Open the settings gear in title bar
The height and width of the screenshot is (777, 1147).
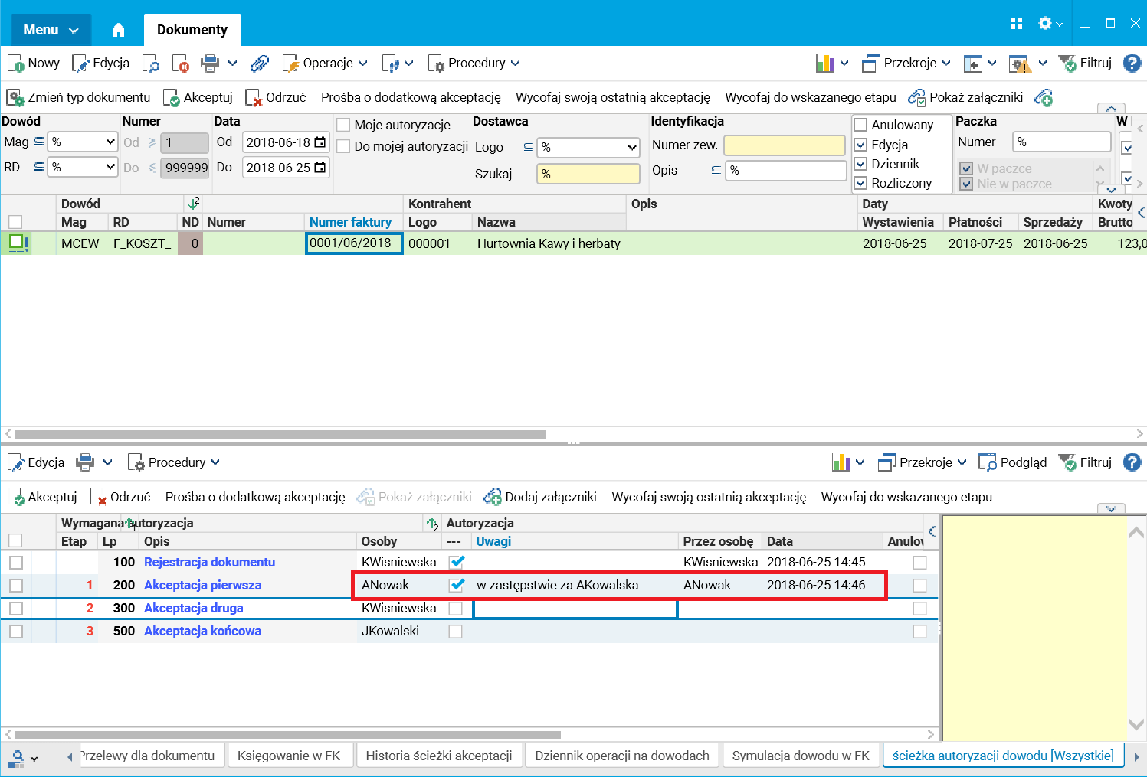(1045, 24)
